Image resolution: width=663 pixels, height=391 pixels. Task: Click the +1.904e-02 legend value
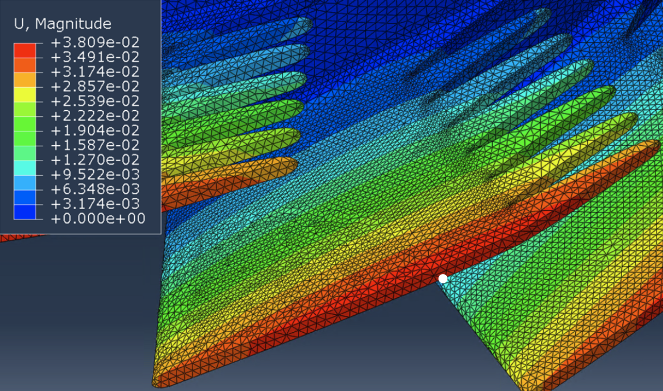tap(95, 130)
